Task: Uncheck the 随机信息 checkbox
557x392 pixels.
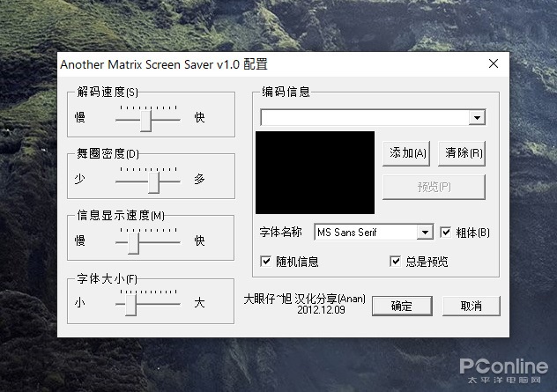Action: coord(265,262)
